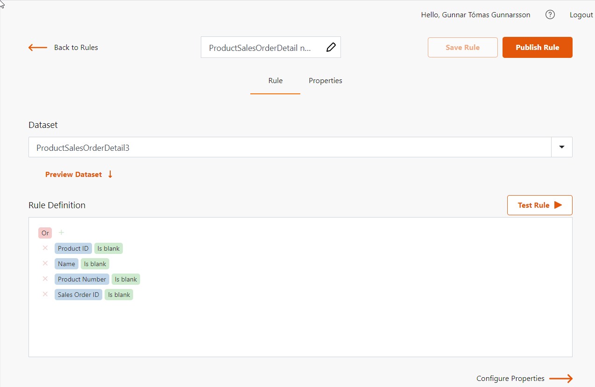Click the 'Hello, Gunnar Tómas Gunnarsson' greeting
Viewport: 595px width, 387px height.
(475, 15)
